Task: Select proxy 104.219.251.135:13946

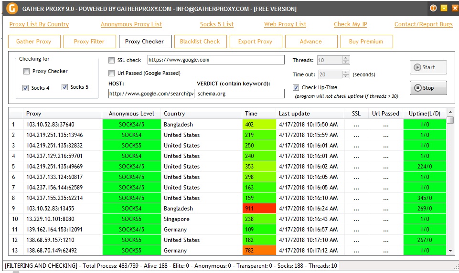Action: pos(54,135)
